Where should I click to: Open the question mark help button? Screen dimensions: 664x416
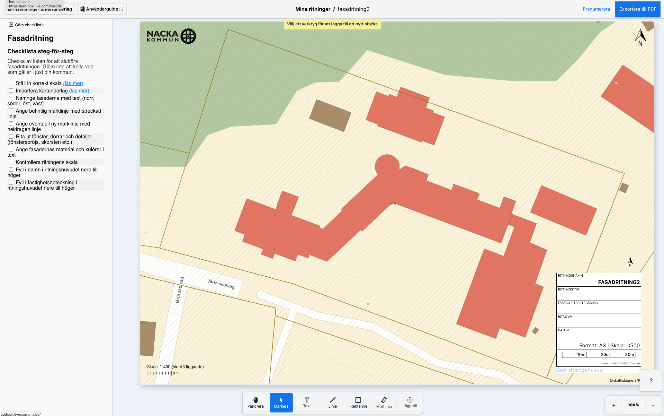pos(651,380)
